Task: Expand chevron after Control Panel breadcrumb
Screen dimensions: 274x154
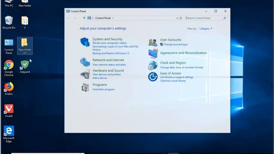Action: click(x=113, y=18)
